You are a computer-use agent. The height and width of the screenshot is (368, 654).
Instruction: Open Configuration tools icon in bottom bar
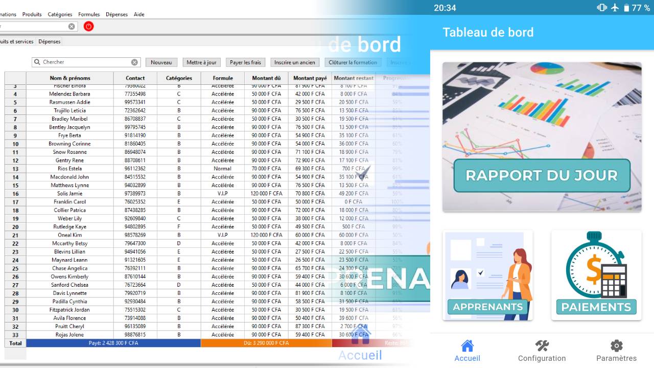(x=542, y=347)
